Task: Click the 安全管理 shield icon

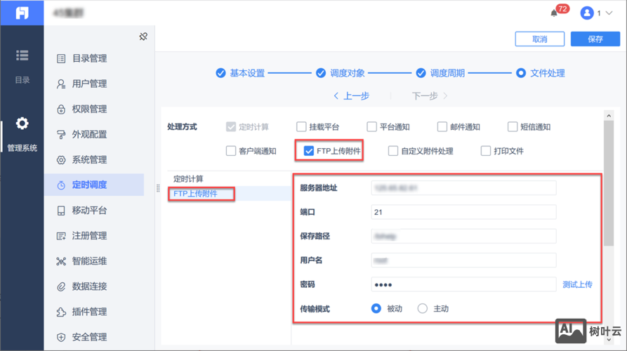Action: click(x=61, y=338)
